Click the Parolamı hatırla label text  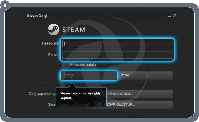(x=83, y=64)
